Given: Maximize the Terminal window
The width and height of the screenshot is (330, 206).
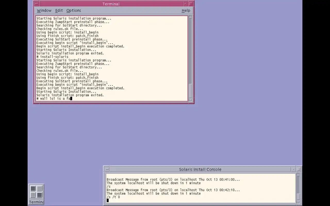Looking at the screenshot, I should coord(191,4).
